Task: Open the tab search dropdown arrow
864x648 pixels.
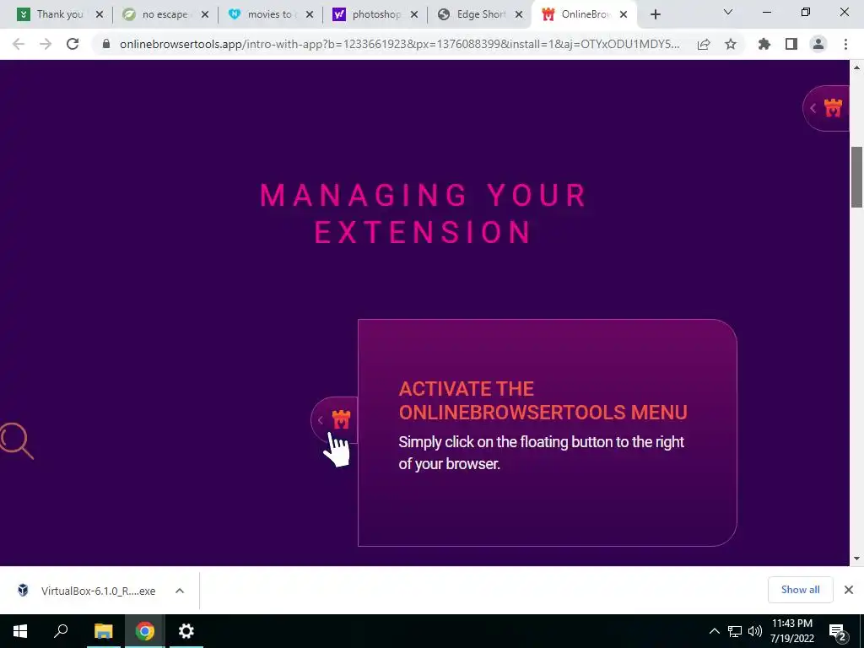Action: point(728,12)
